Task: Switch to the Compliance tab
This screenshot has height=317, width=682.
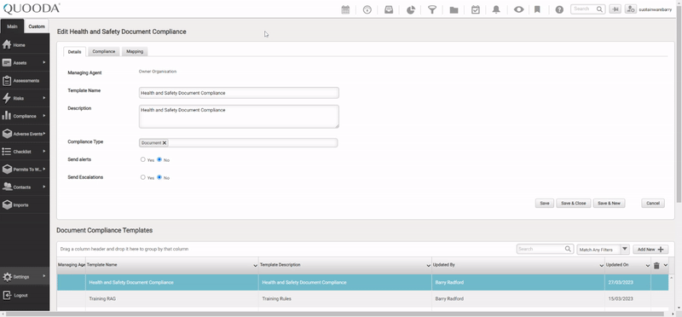Action: 103,51
